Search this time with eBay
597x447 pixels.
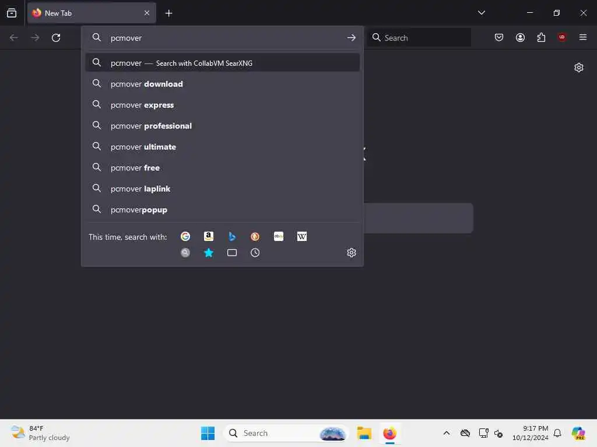click(x=279, y=236)
